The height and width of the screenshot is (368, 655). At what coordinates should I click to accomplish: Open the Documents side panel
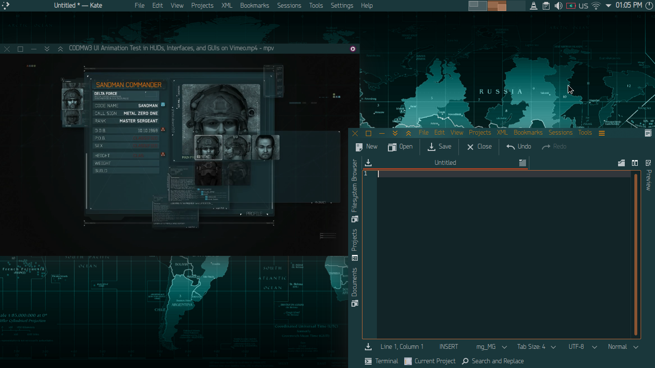pyautogui.click(x=355, y=287)
